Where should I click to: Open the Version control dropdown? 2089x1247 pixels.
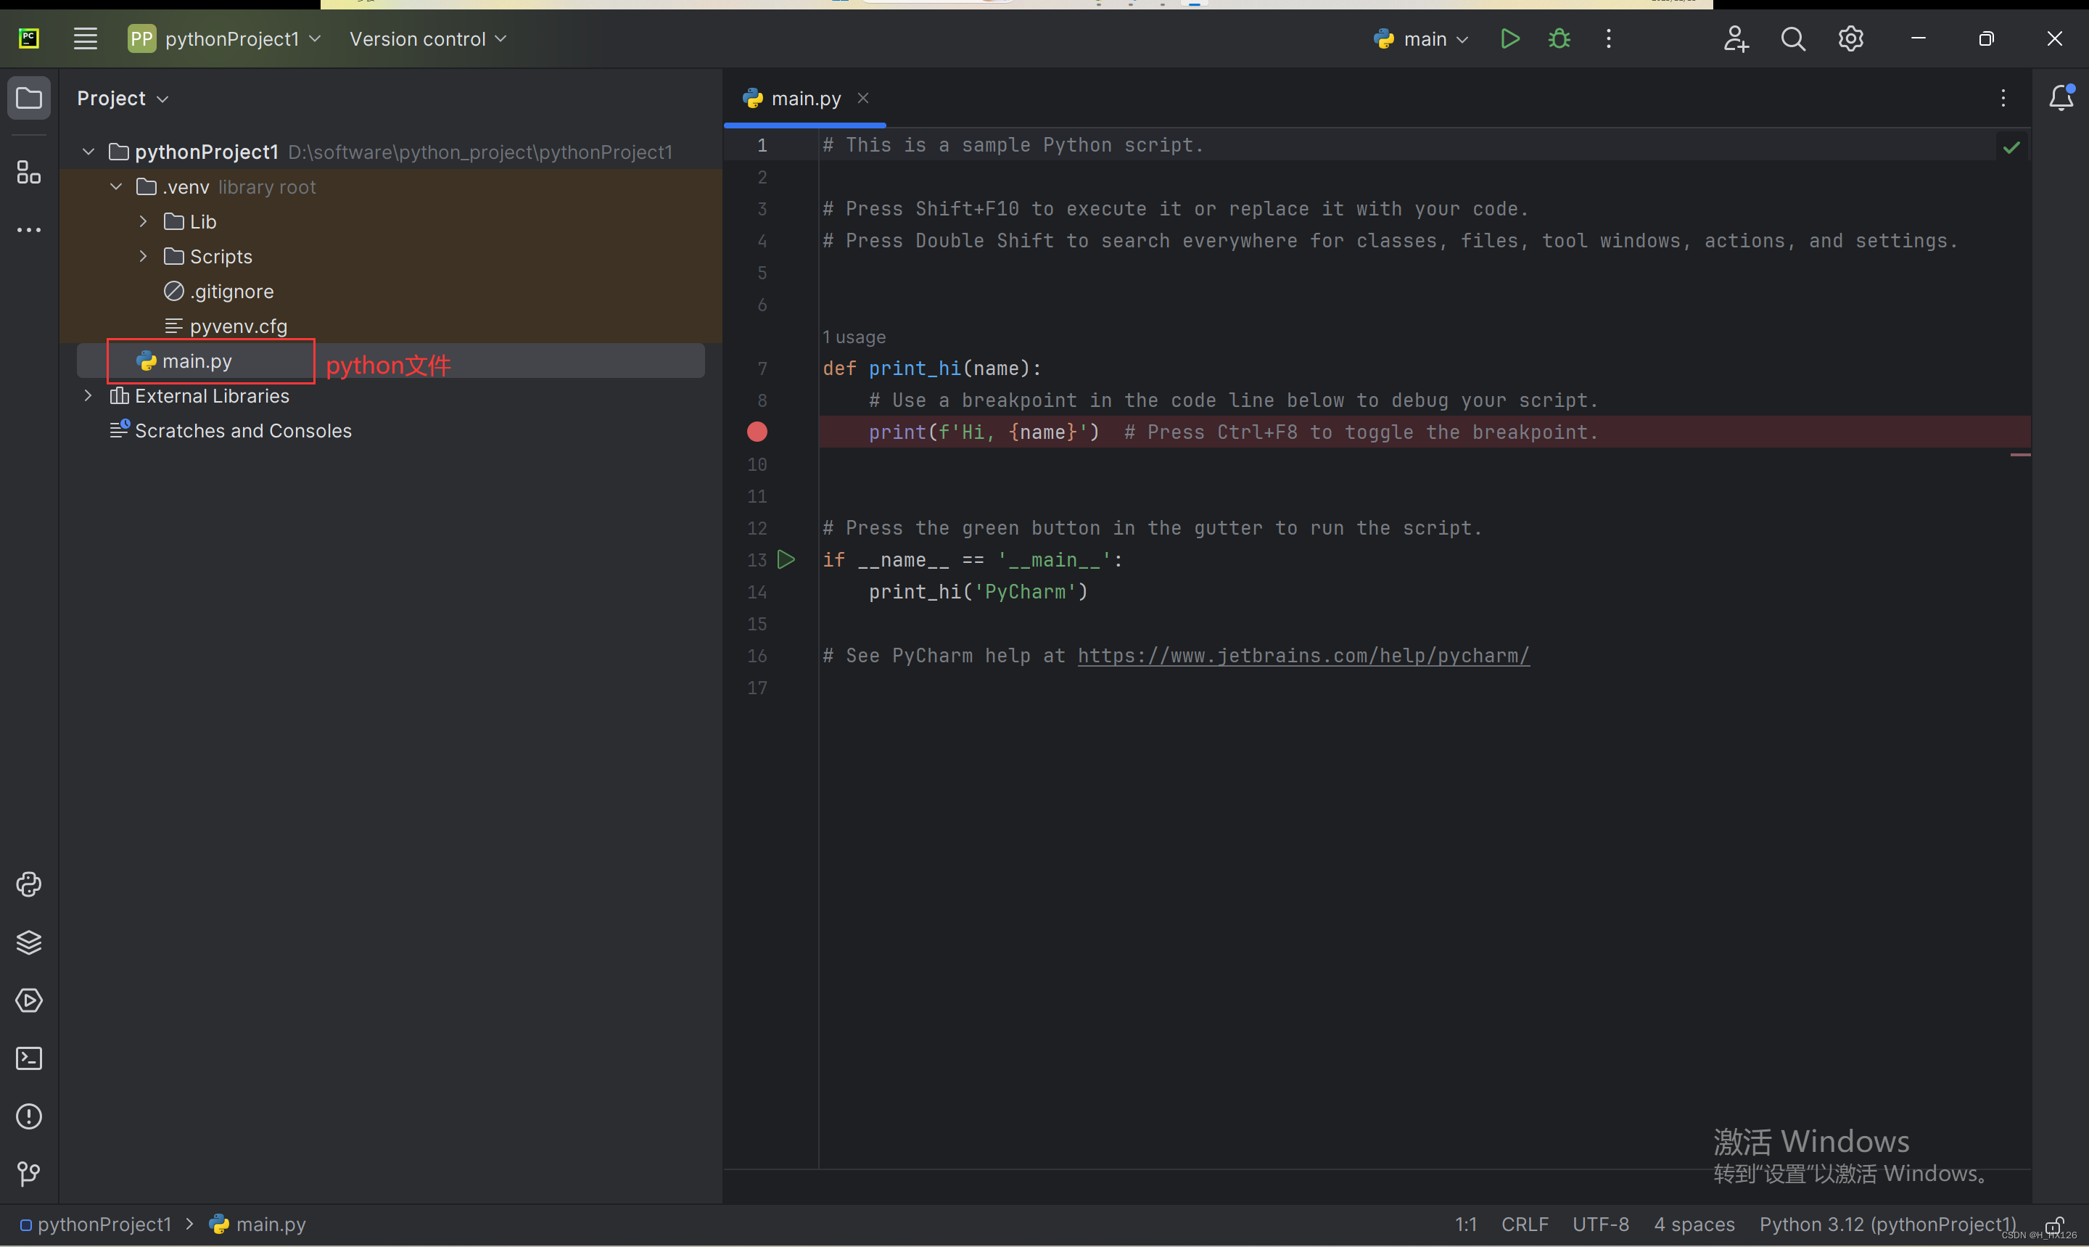427,38
